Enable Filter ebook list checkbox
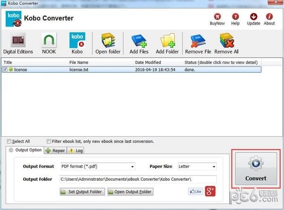Screen dimensions: 284x210 click(49, 141)
